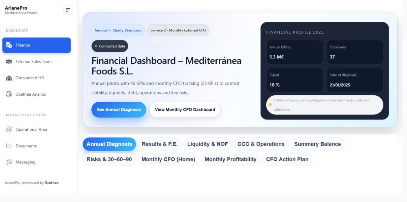Click the Documents folder icon
Image resolution: width=407 pixels, height=202 pixels.
pos(9,146)
